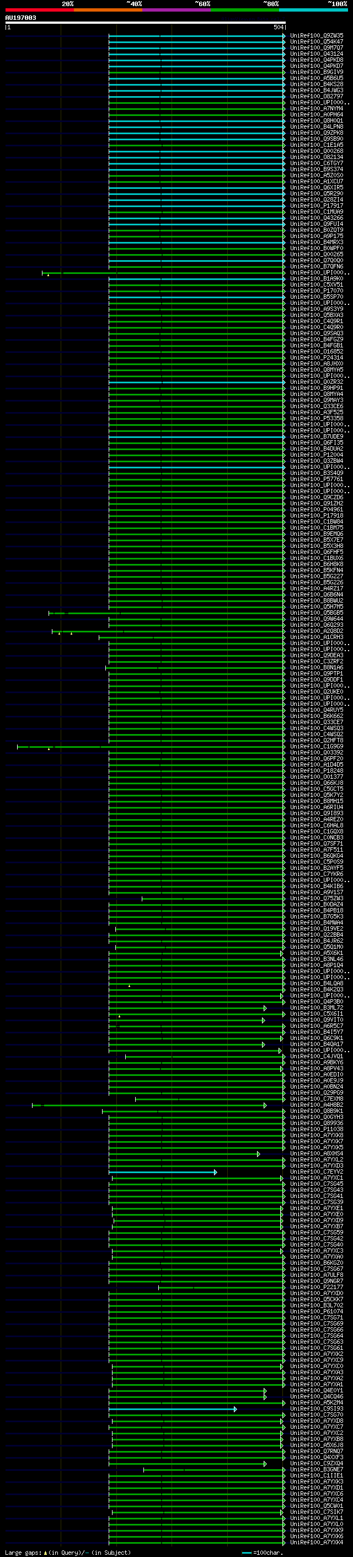Viewport: 353px width, 1557px height.
Task: Select the UniRef100_B4MRX3 label
Action: pos(317,242)
